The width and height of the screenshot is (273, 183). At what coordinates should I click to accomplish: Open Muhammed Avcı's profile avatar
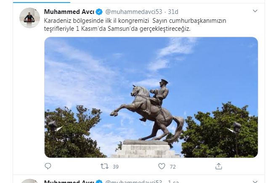pos(29,18)
